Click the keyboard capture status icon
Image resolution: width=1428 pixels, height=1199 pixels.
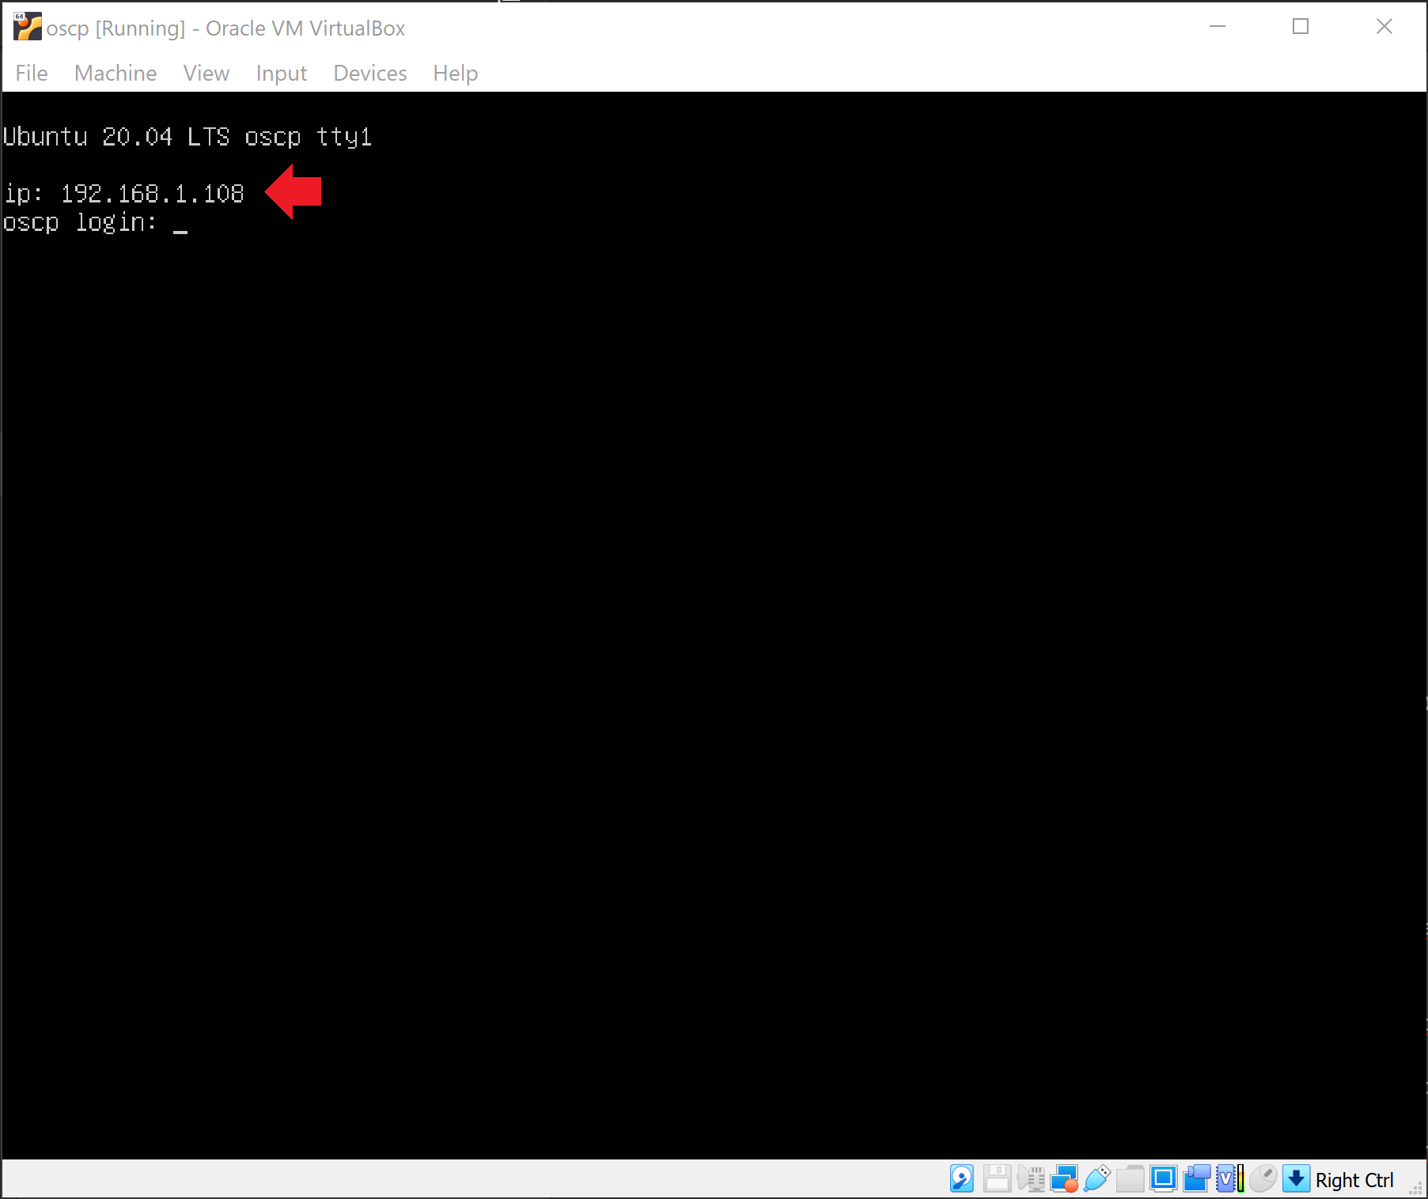[x=1296, y=1178]
